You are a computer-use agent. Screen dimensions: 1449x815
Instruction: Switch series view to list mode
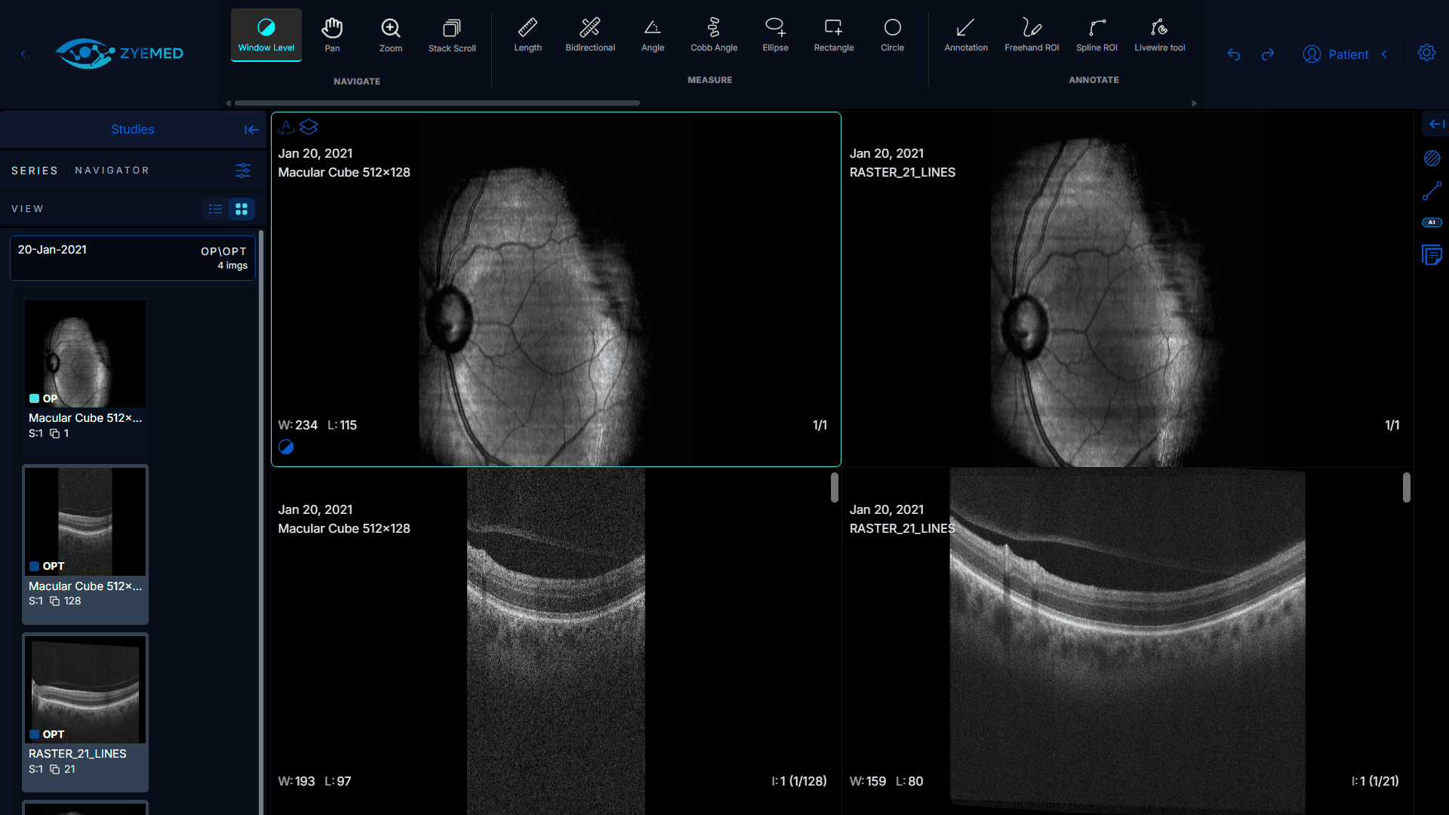click(216, 209)
